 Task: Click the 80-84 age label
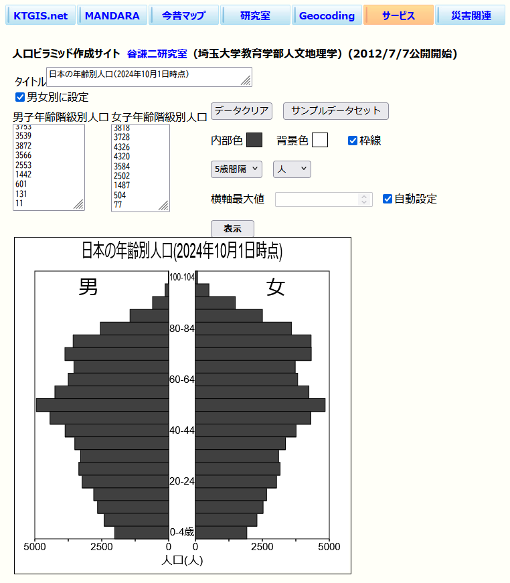[x=182, y=329]
